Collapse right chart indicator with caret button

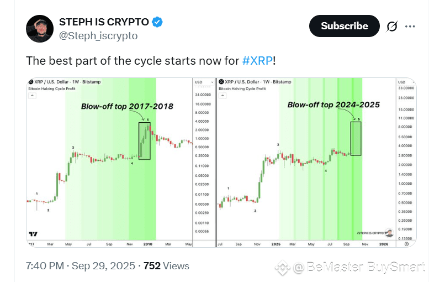pyautogui.click(x=223, y=95)
